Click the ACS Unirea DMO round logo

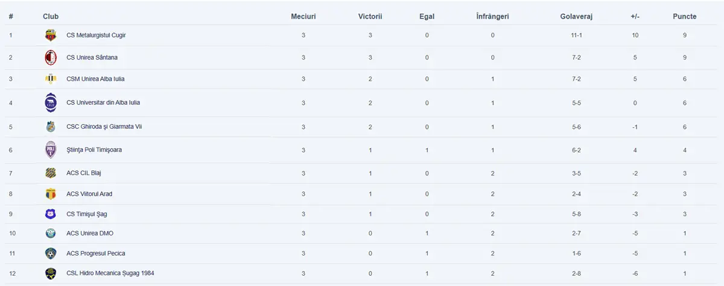[51, 233]
